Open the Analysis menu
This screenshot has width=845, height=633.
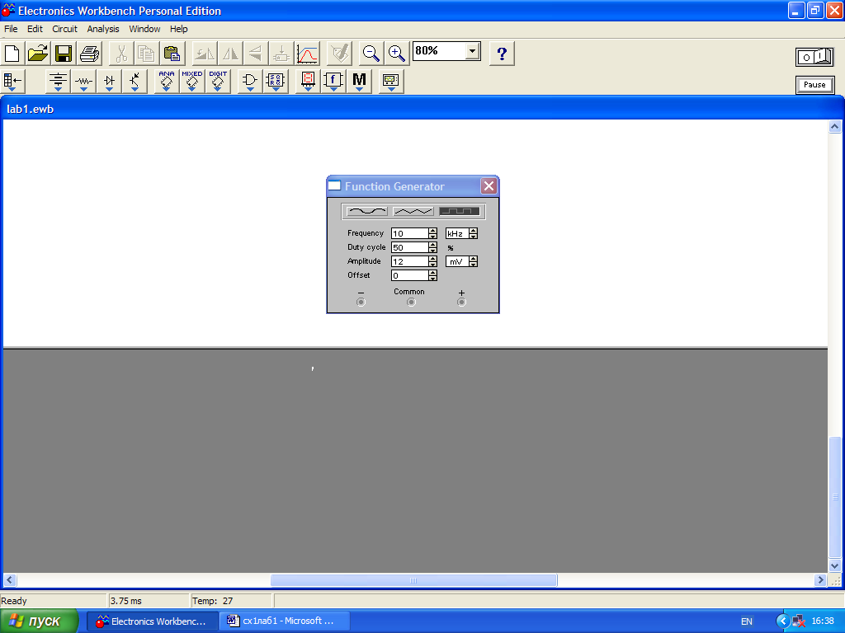[103, 29]
